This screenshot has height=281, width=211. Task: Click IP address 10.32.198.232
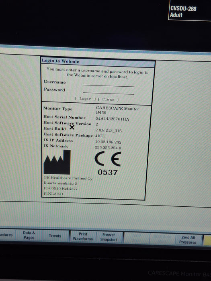[108, 142]
